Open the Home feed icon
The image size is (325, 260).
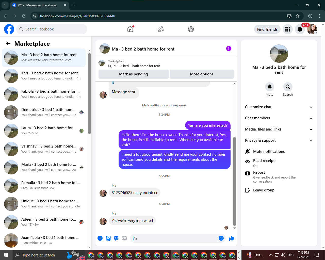[x=130, y=29]
